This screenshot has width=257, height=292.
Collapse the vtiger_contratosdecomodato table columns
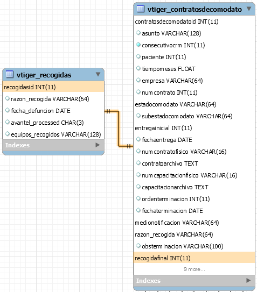(249, 9)
